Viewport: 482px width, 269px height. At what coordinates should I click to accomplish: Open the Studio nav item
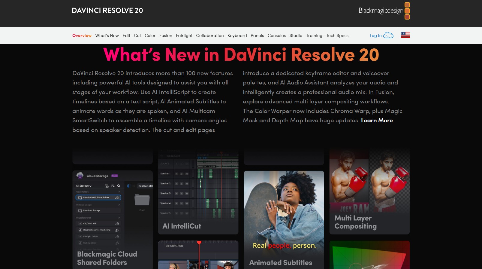pos(296,35)
